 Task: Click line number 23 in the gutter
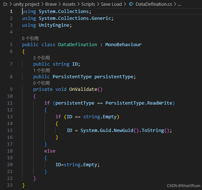10,185
